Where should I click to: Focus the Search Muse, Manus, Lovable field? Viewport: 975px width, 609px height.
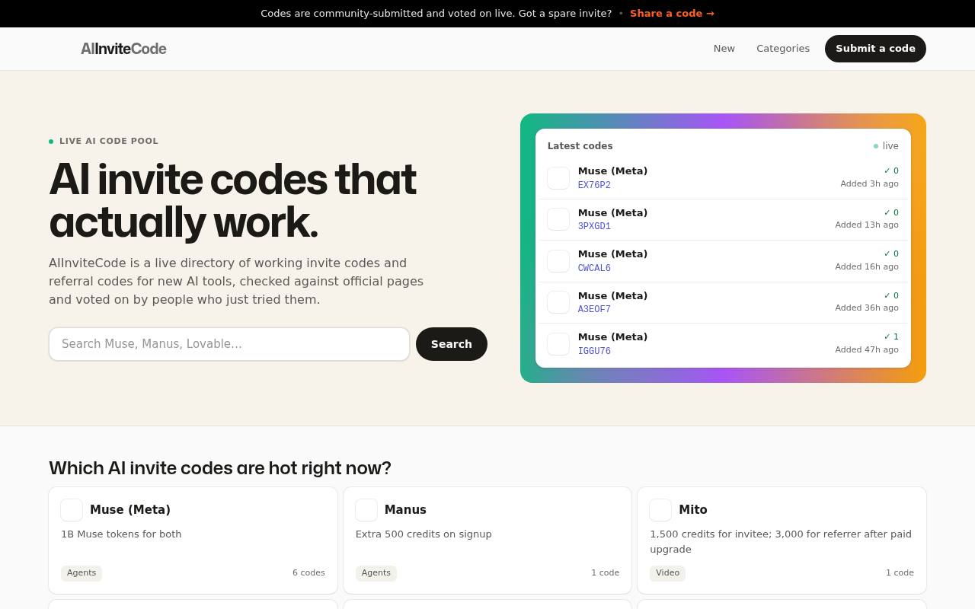tap(229, 344)
